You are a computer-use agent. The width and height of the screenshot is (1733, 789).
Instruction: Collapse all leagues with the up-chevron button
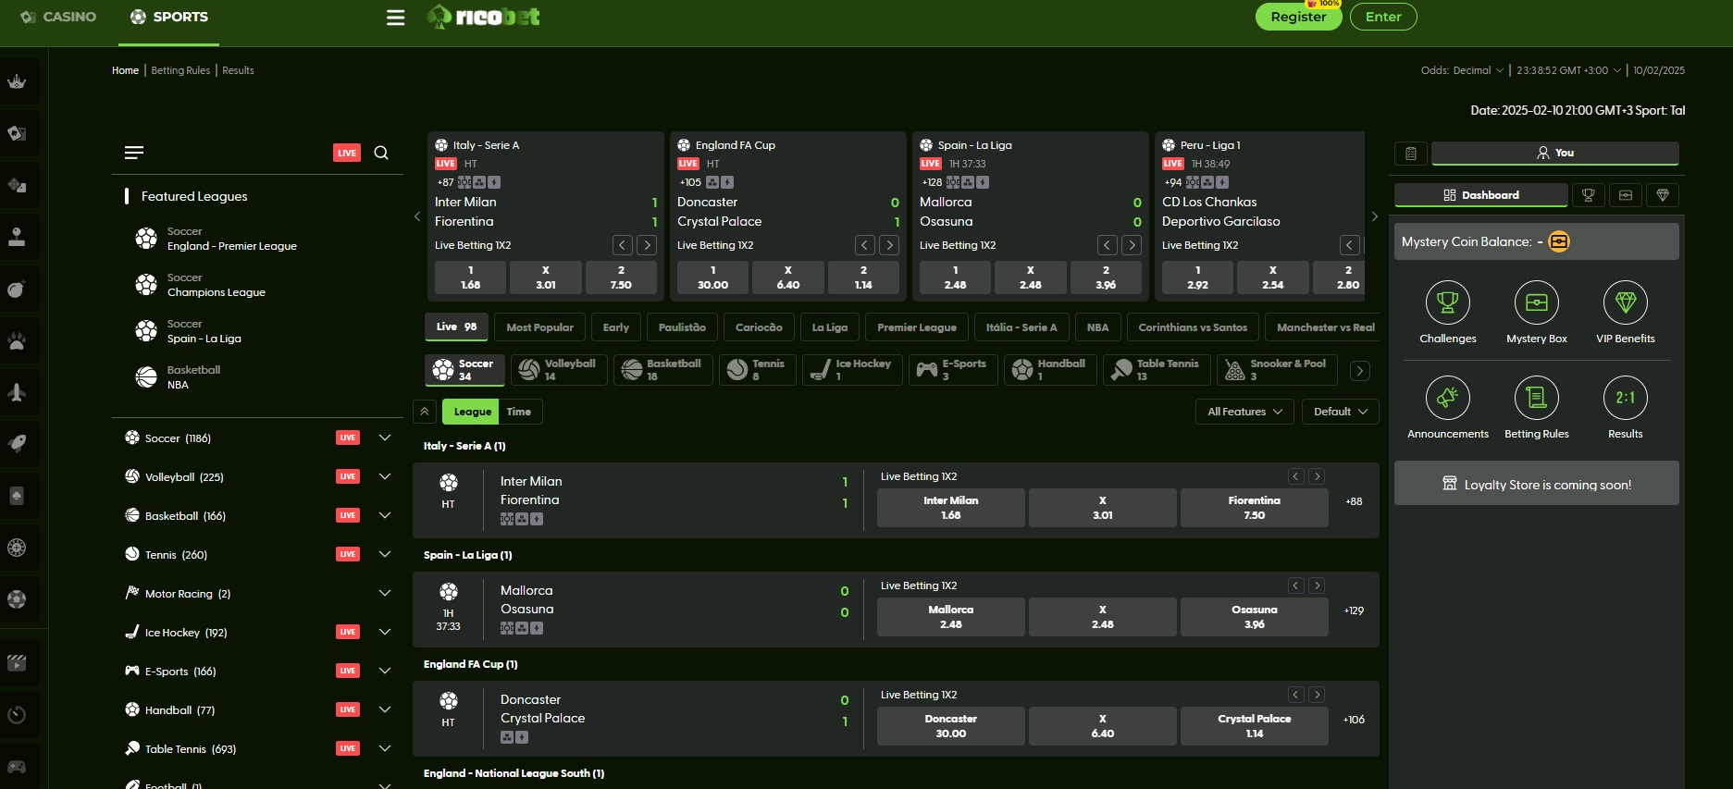425,412
